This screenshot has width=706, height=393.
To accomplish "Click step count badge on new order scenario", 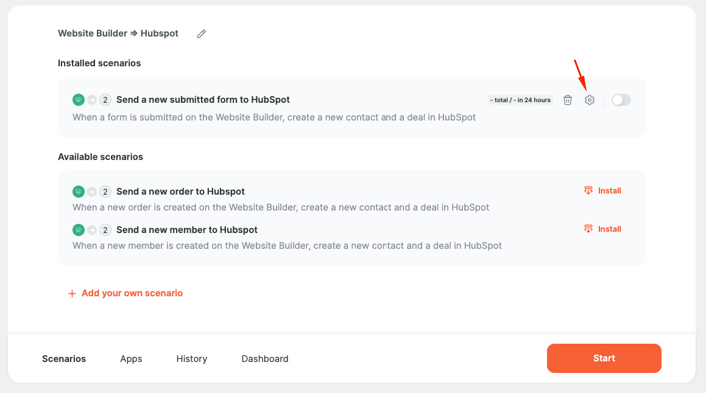I will tap(105, 192).
